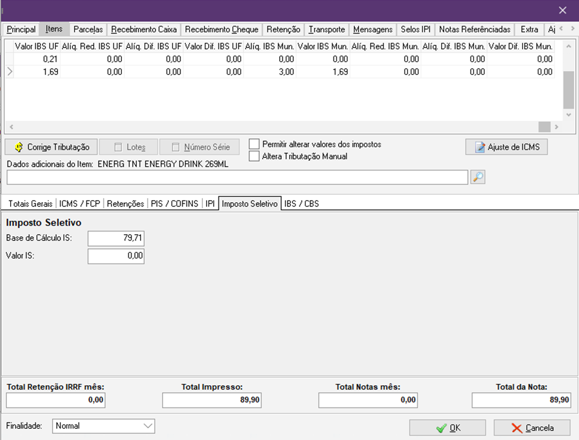Click the Cancela button

point(532,428)
